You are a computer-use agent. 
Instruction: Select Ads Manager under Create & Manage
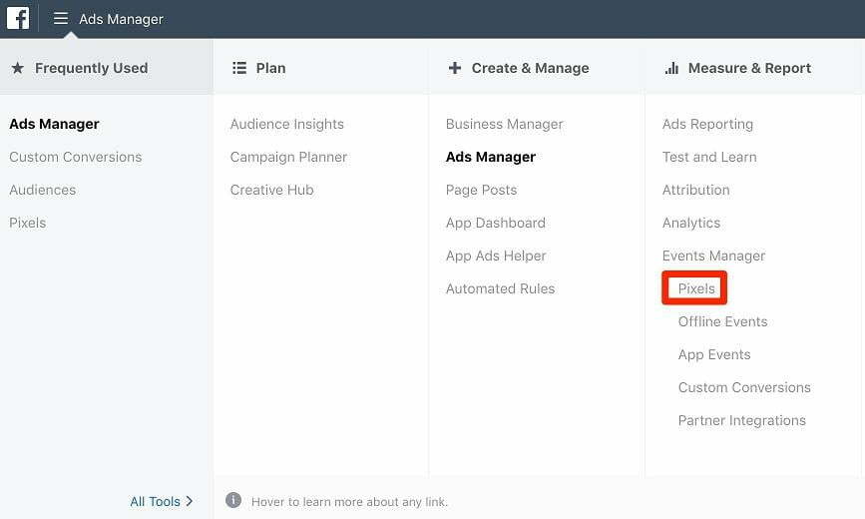pyautogui.click(x=491, y=157)
